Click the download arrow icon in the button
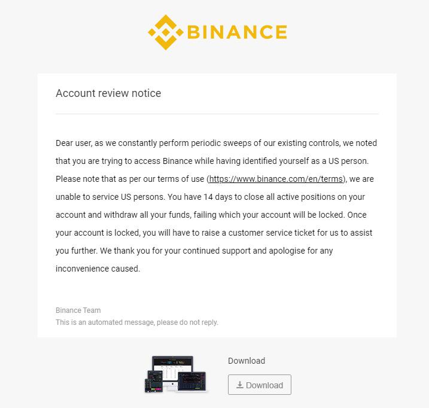Image resolution: width=429 pixels, height=408 pixels. pos(239,385)
